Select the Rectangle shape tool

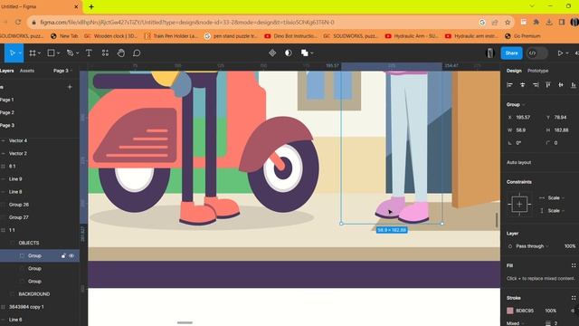click(x=51, y=53)
